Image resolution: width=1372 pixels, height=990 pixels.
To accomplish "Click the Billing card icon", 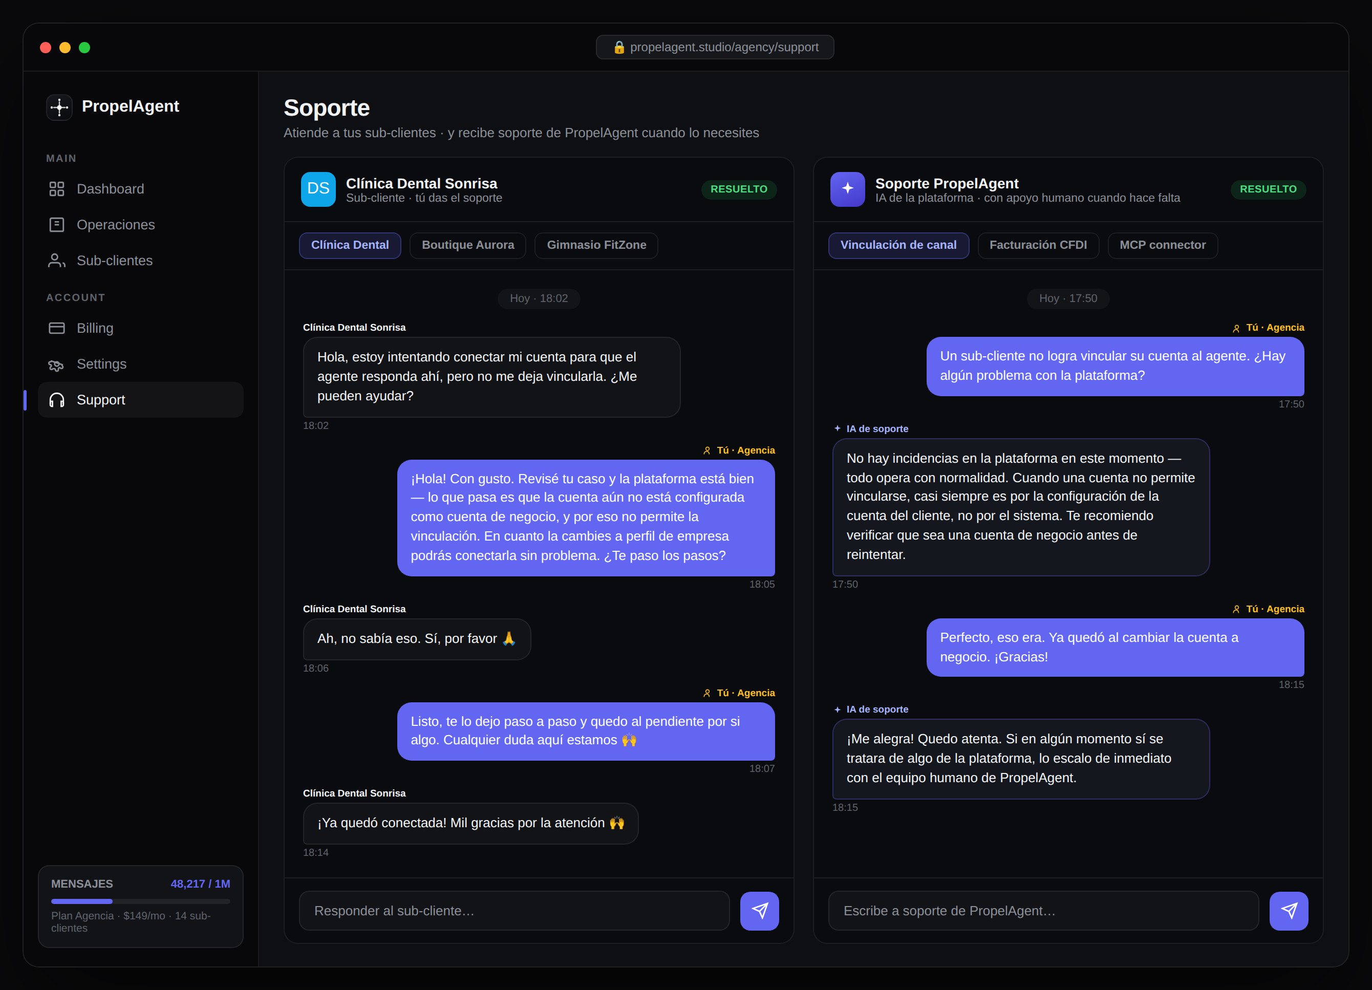I will pyautogui.click(x=57, y=329).
